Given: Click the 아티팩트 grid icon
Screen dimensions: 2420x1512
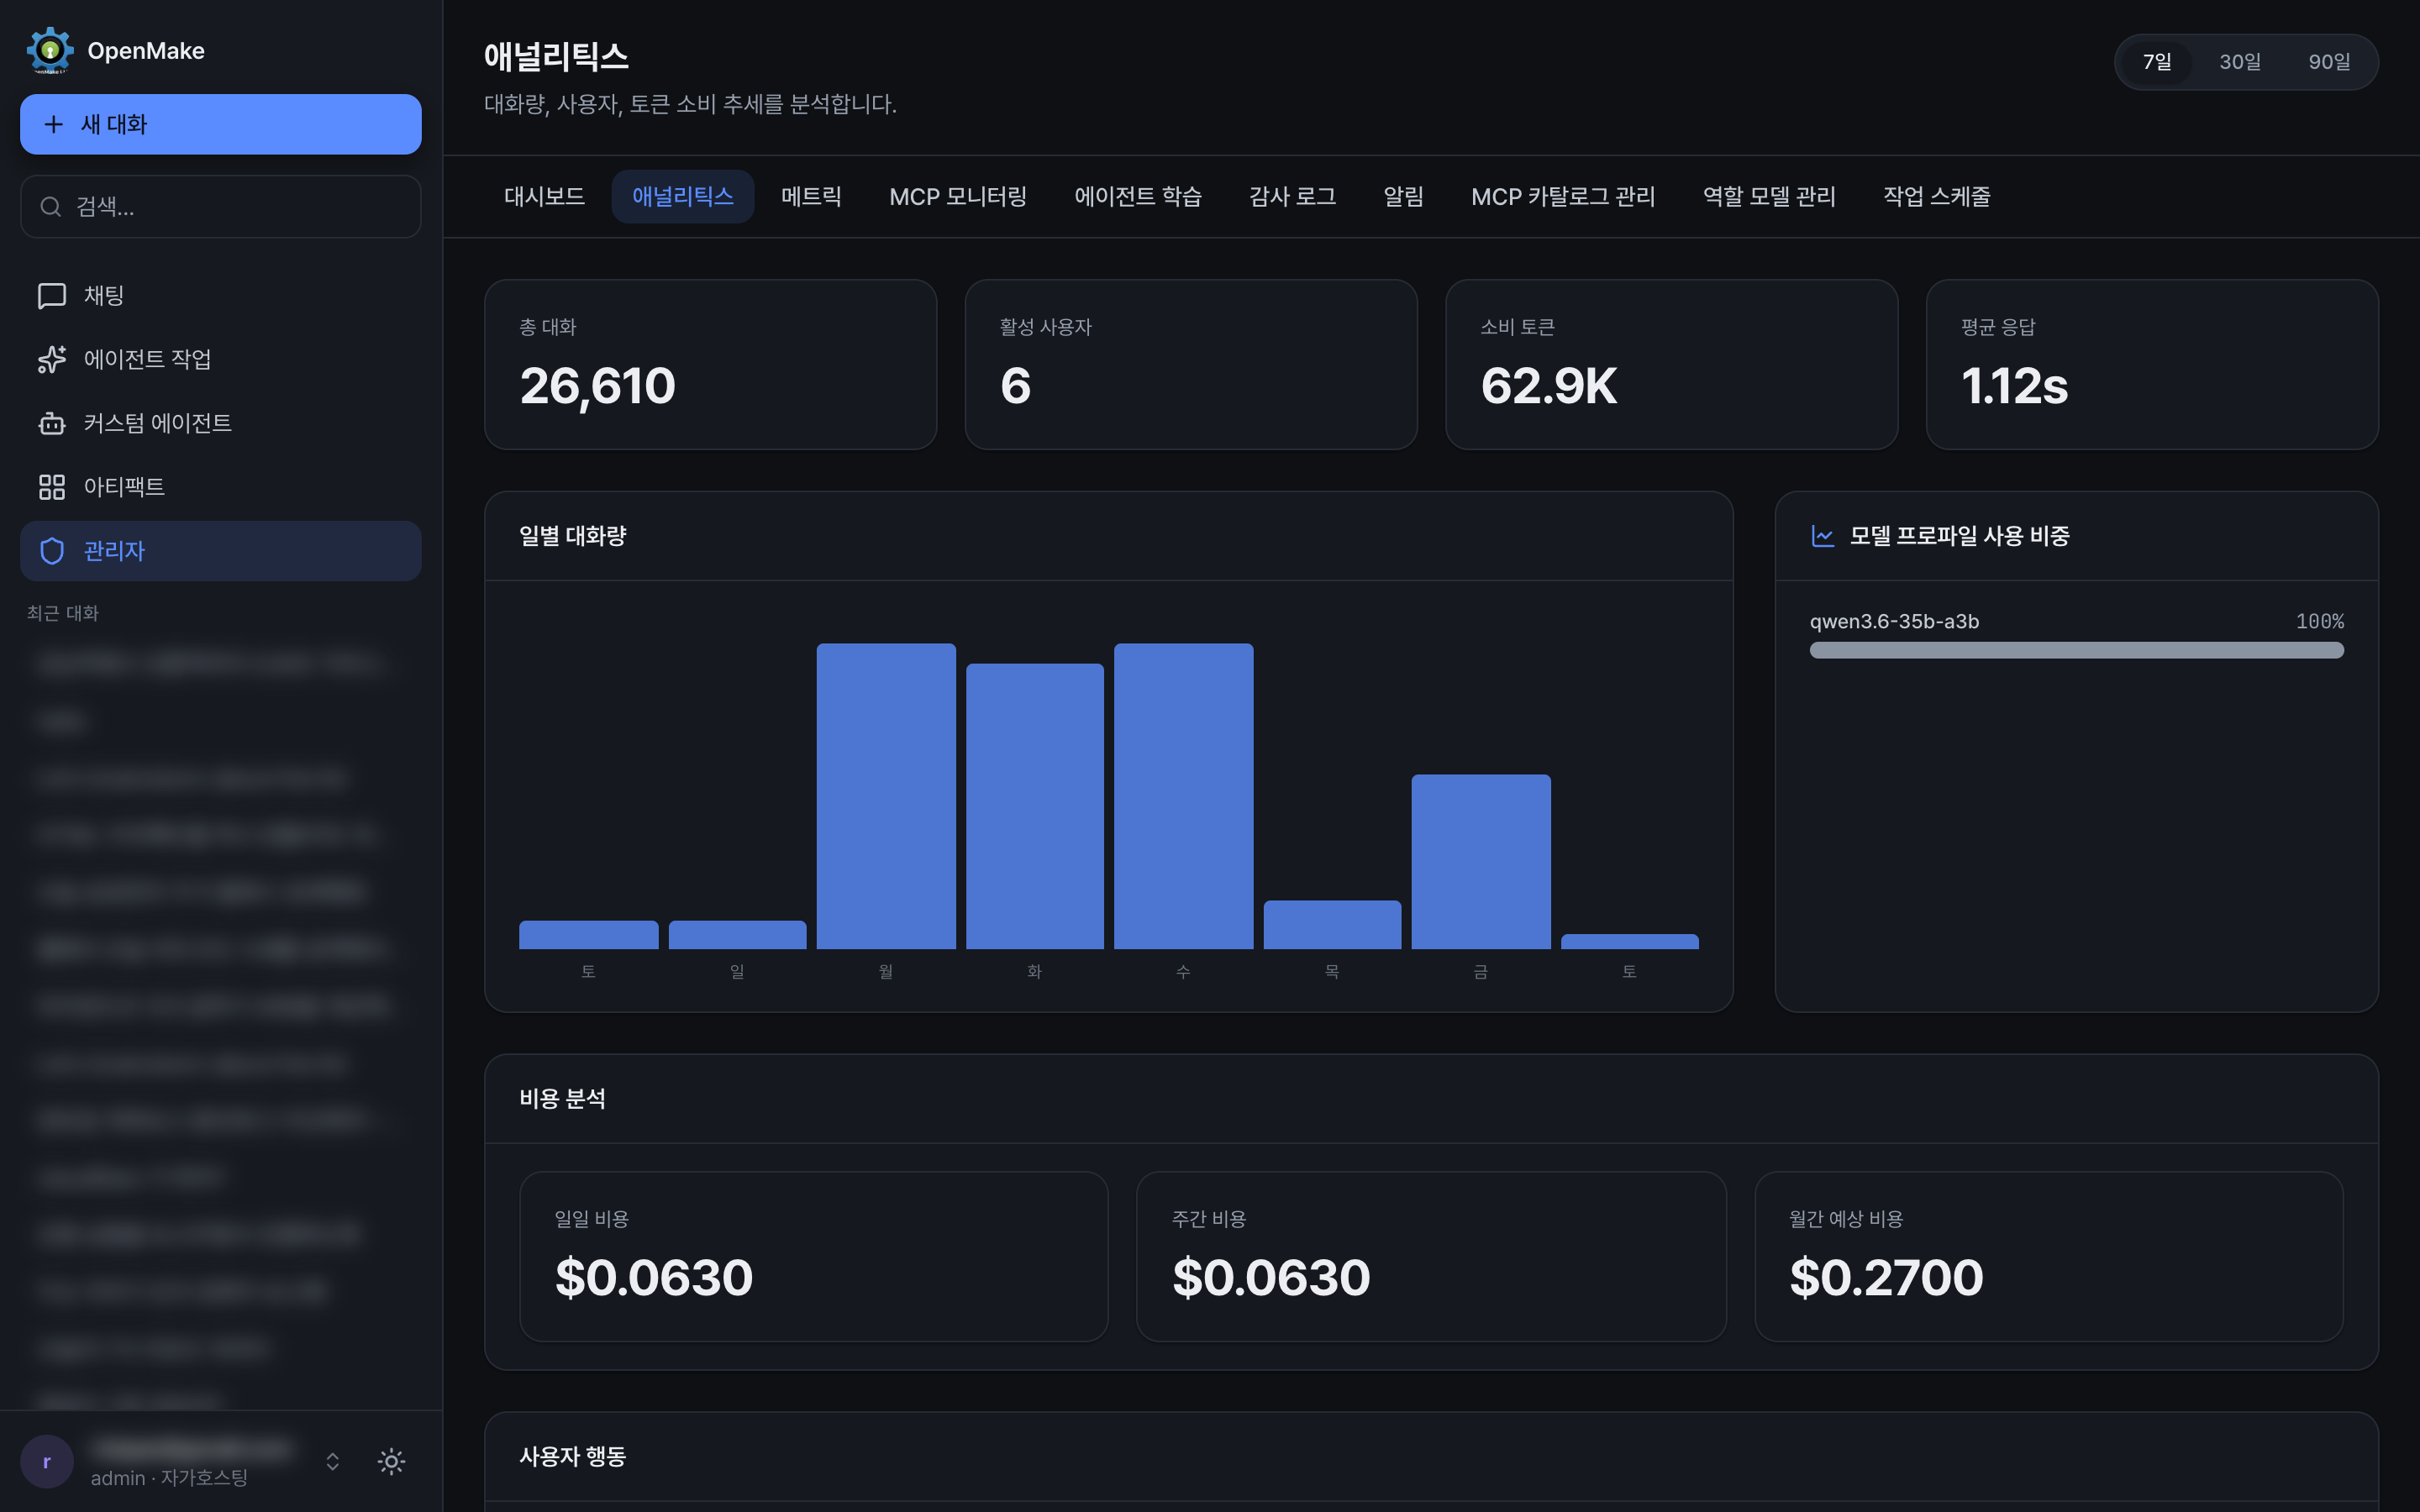Looking at the screenshot, I should click(52, 487).
